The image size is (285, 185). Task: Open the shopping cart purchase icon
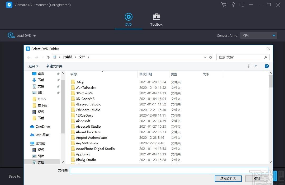pyautogui.click(x=224, y=5)
